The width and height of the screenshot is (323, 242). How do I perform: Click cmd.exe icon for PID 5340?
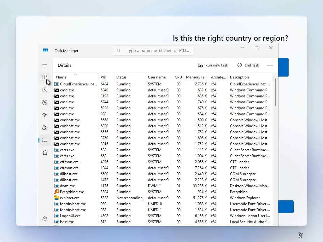tap(57, 90)
